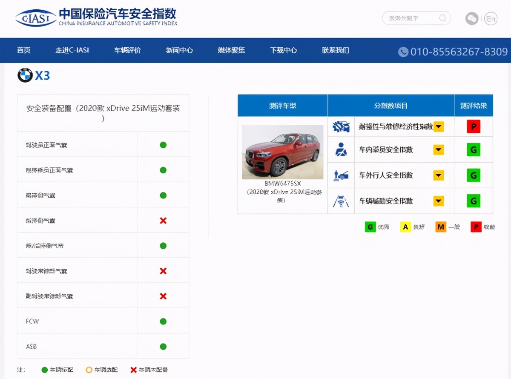
Task: Click the green G rating legend swatch
Action: pos(370,227)
